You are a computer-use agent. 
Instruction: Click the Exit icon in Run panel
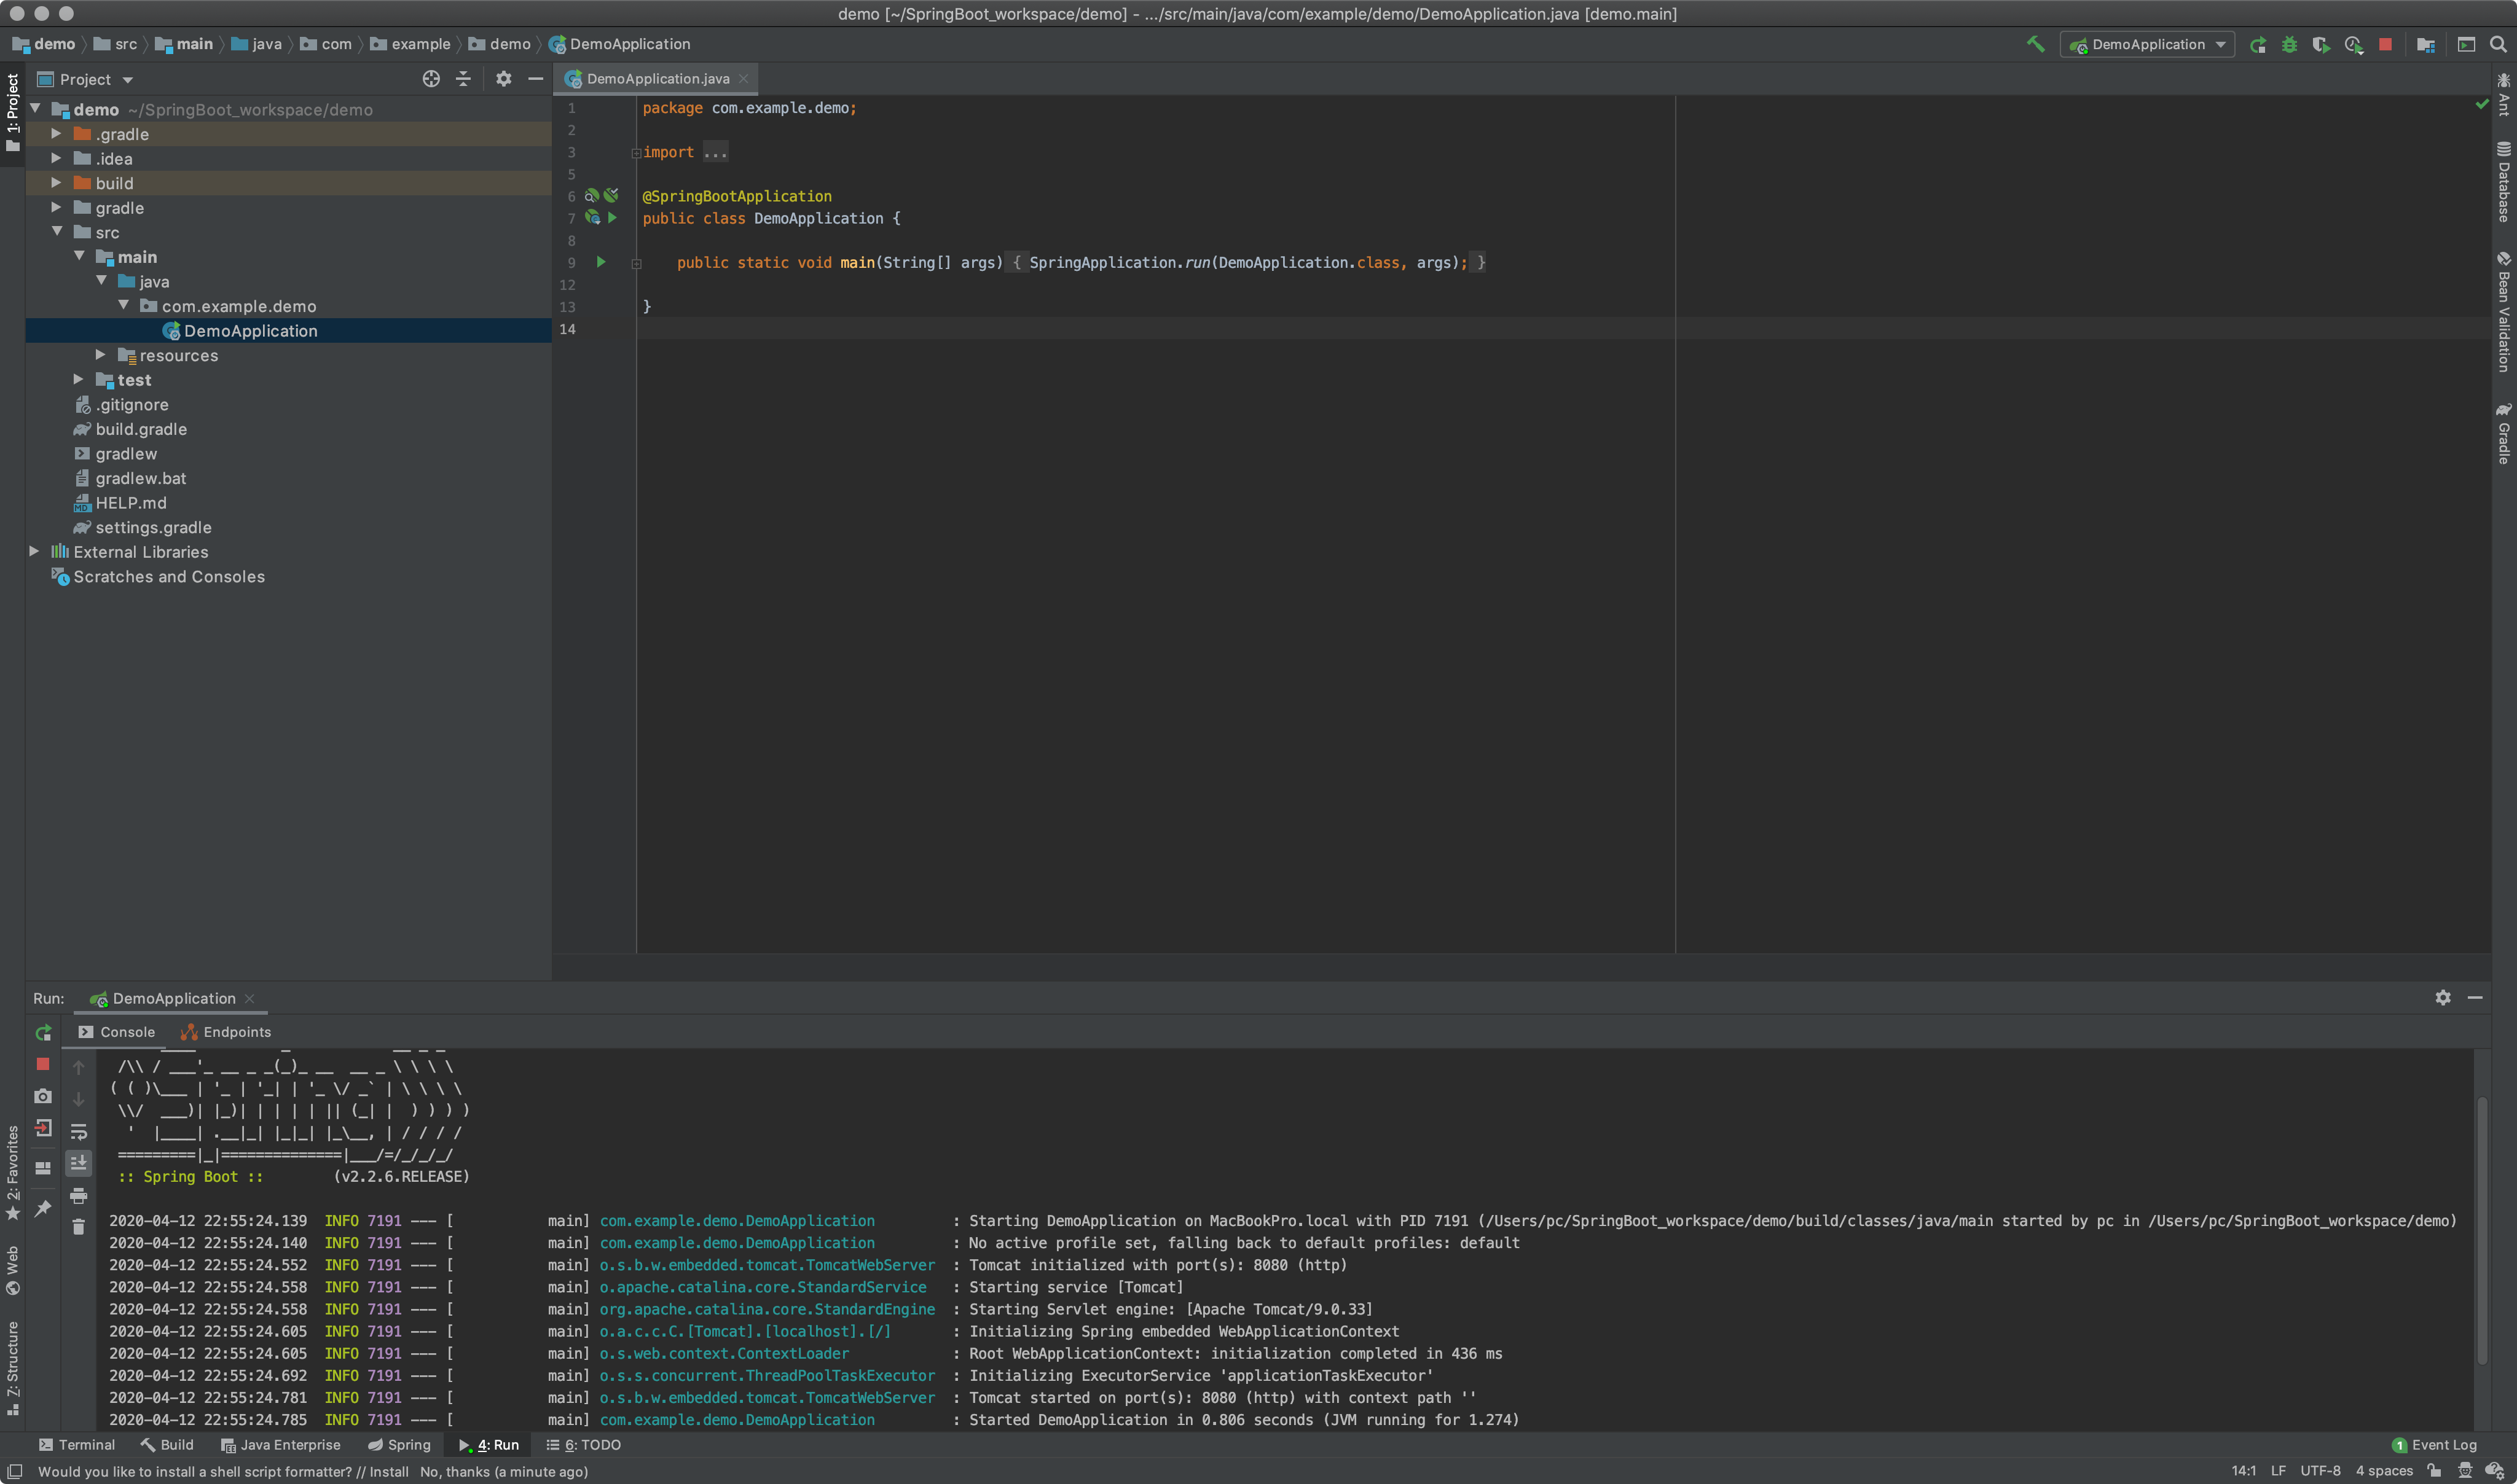[43, 1128]
